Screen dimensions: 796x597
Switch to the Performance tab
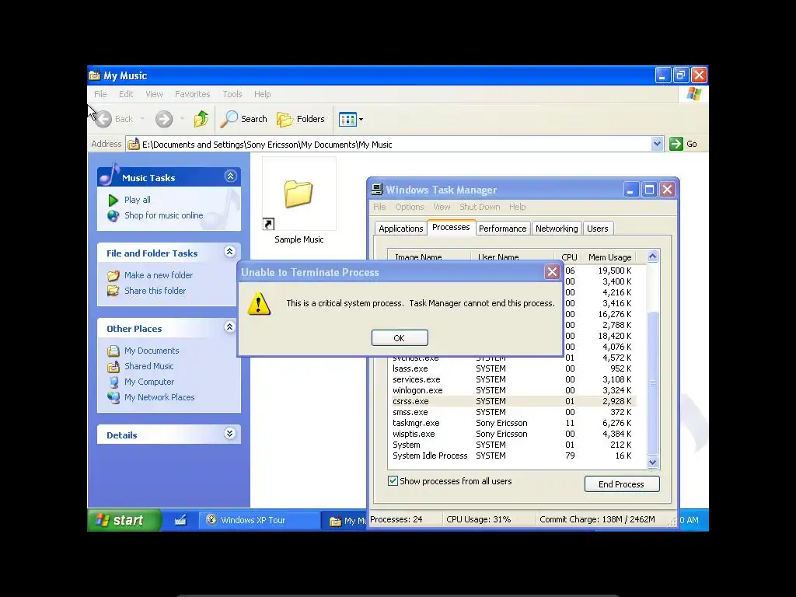503,229
